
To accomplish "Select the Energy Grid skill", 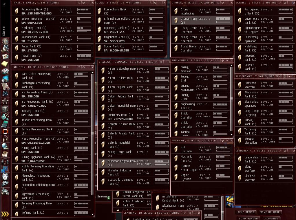I will 200,78.
